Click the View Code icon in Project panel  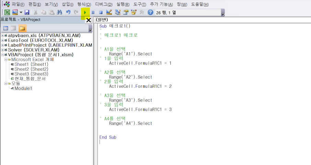tap(5, 28)
